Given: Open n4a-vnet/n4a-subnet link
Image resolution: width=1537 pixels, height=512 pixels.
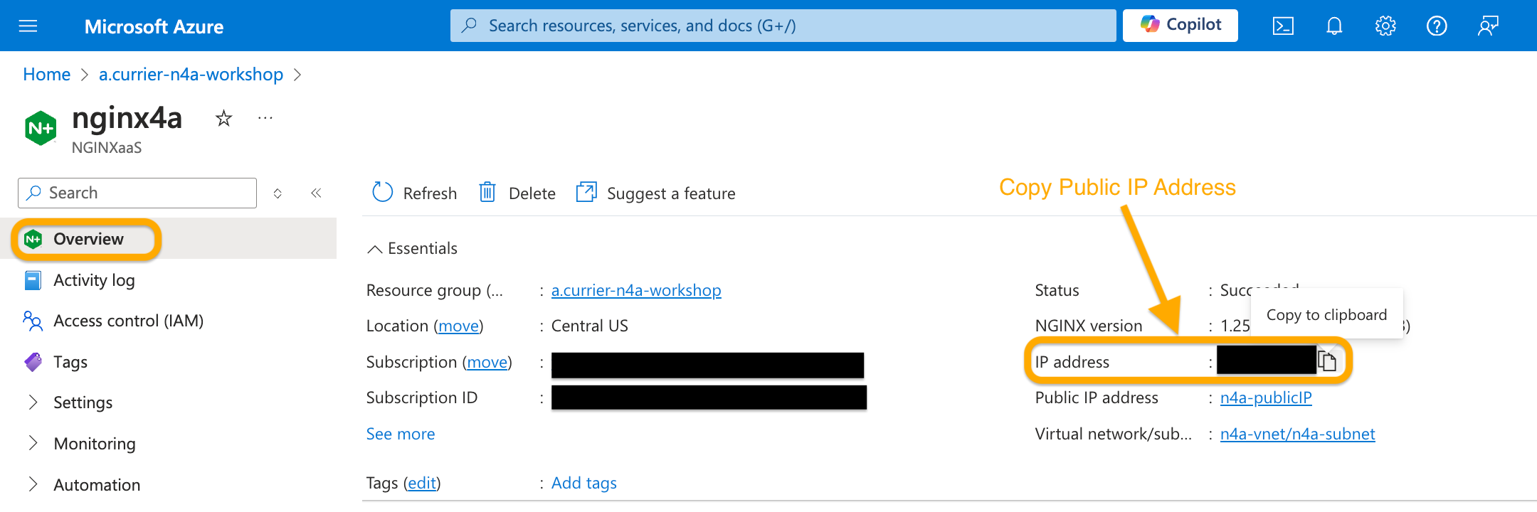Looking at the screenshot, I should pyautogui.click(x=1297, y=434).
